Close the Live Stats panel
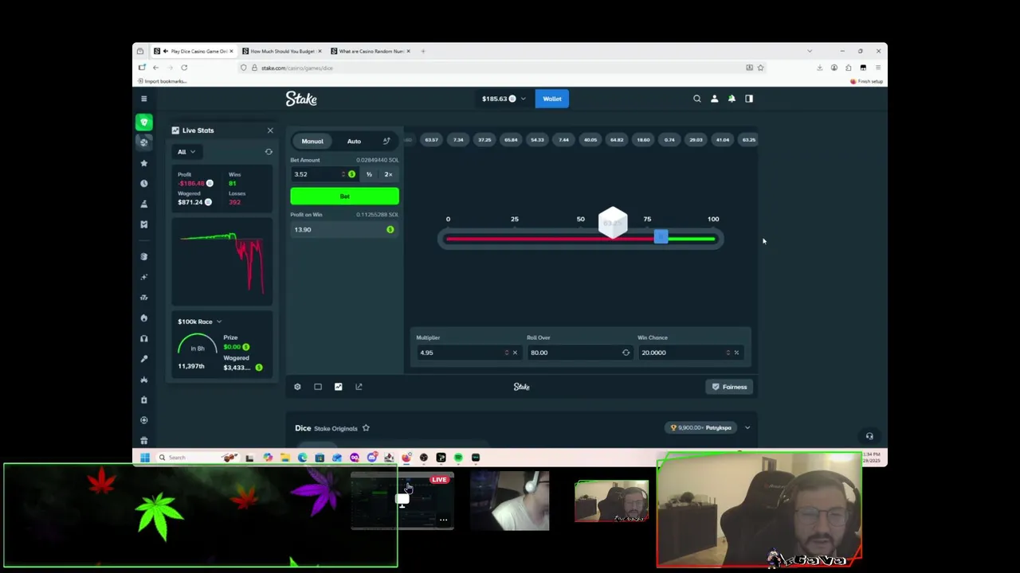The image size is (1020, 573). click(x=270, y=131)
